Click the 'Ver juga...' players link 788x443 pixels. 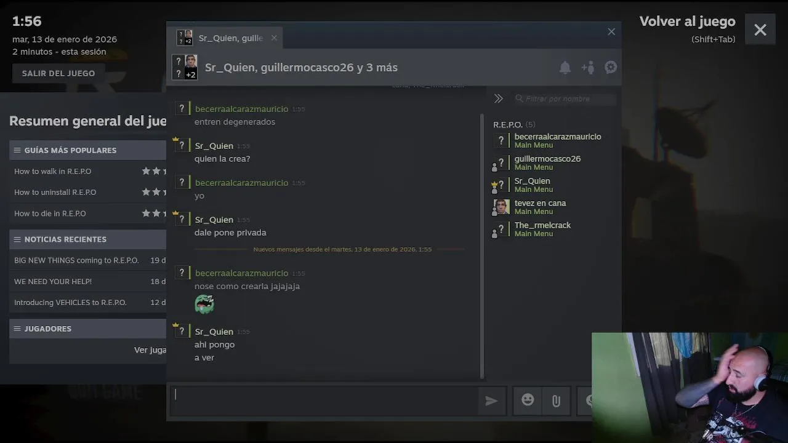pyautogui.click(x=150, y=349)
